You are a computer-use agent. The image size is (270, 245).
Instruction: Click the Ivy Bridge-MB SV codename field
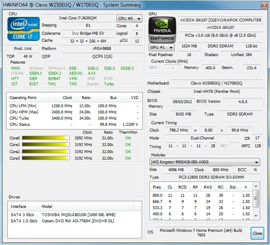coord(88,33)
